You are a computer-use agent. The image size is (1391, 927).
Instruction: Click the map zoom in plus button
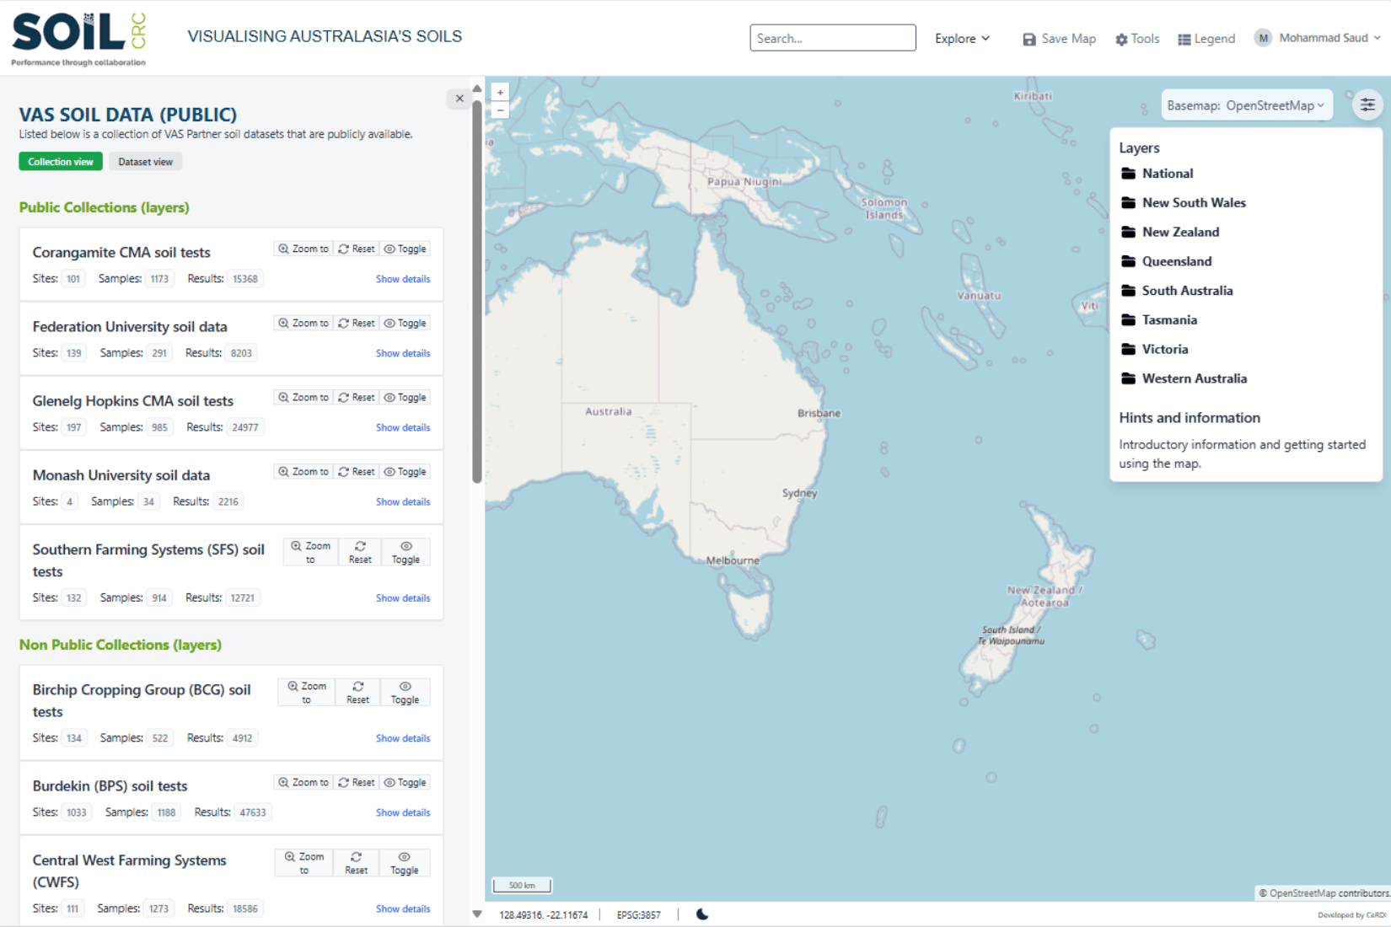[500, 93]
